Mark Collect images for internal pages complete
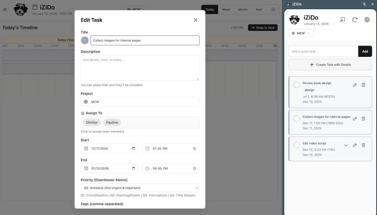The image size is (377, 215). click(296, 118)
